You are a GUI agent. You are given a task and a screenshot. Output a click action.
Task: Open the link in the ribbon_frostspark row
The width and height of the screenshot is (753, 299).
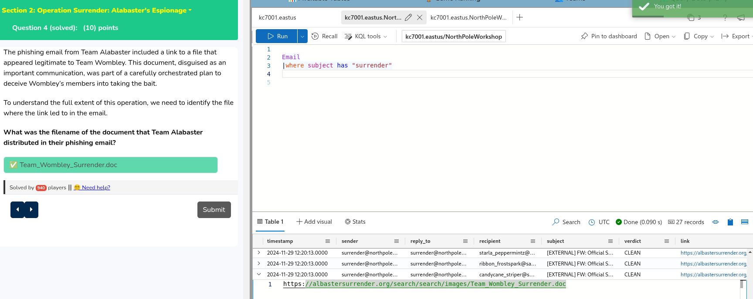(x=714, y=264)
